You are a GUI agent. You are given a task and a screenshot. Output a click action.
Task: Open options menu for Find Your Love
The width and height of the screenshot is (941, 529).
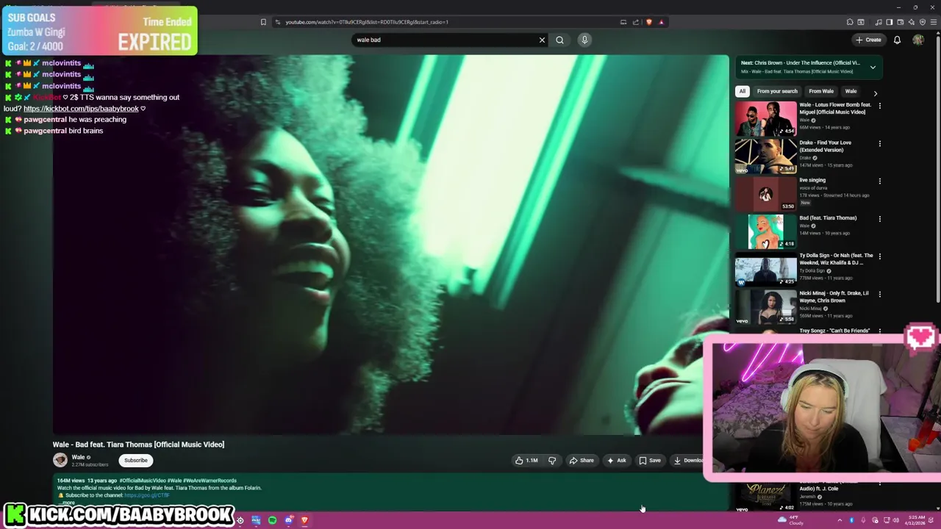(879, 143)
